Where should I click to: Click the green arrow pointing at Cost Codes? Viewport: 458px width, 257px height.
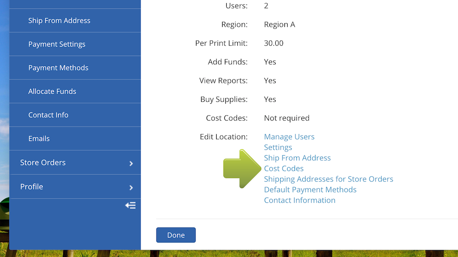241,168
